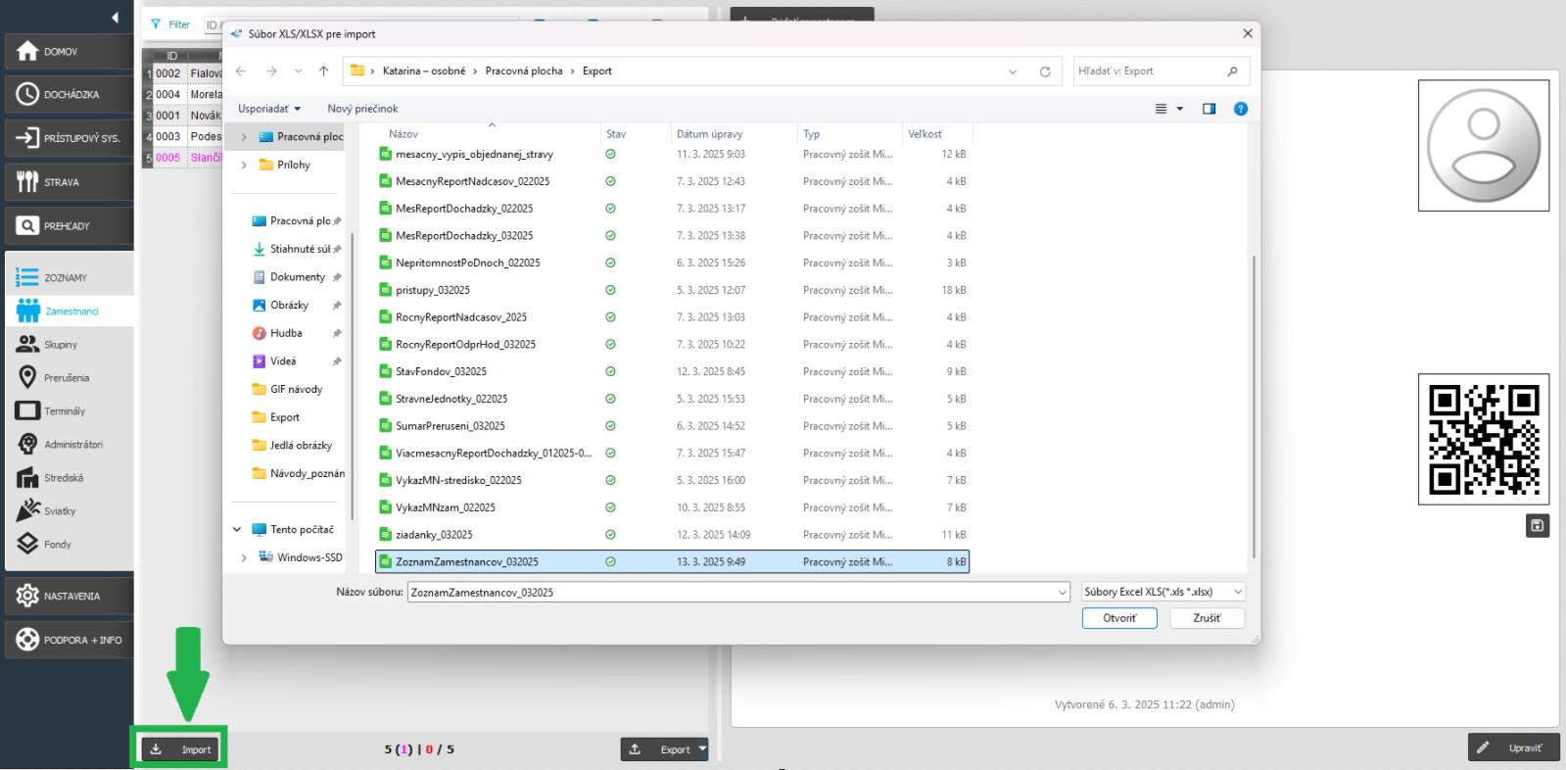Image resolution: width=1566 pixels, height=770 pixels.
Task: Navigate up one folder level
Action: coord(323,72)
